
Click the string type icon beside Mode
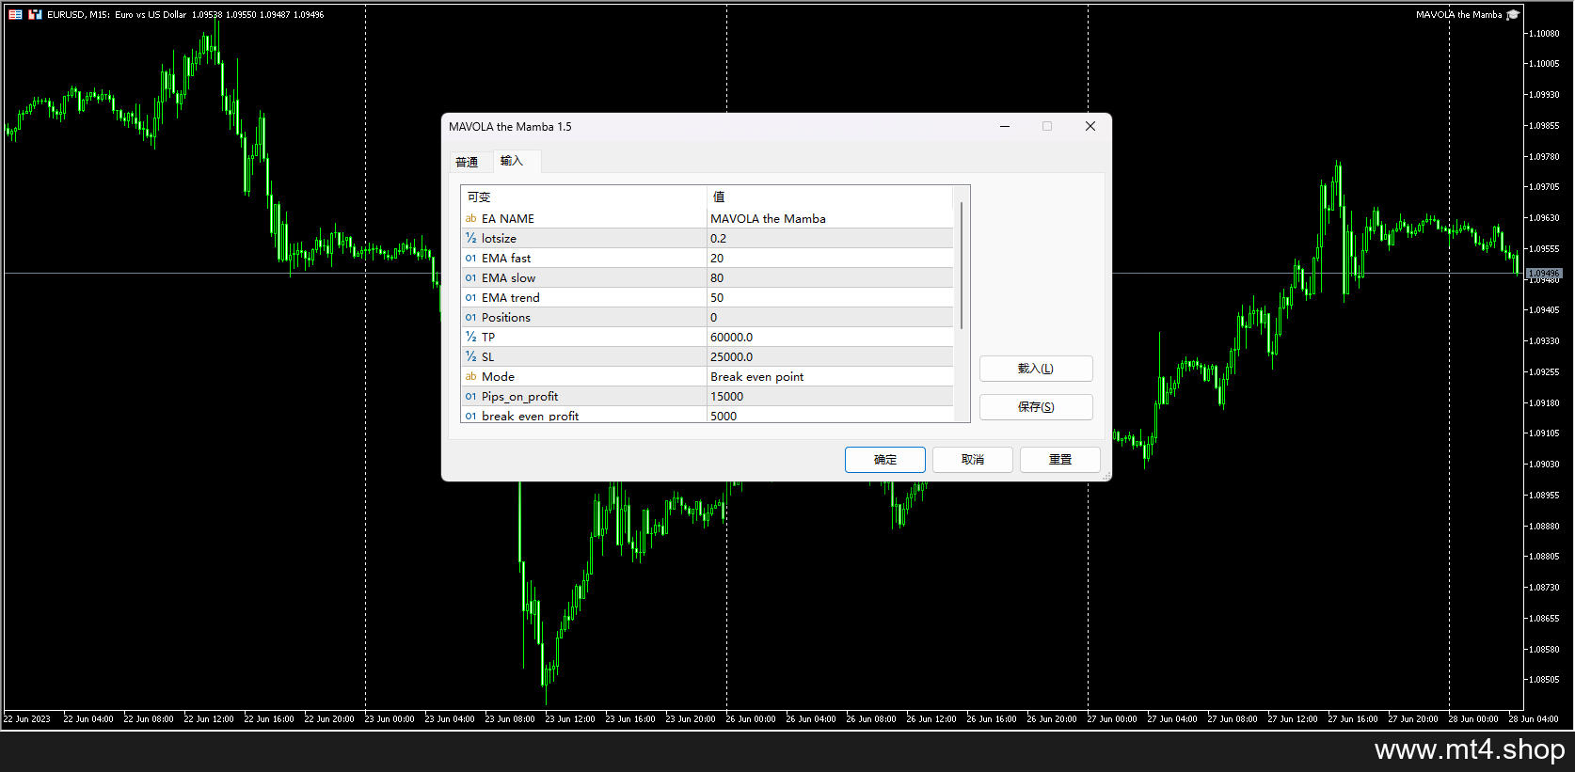tap(470, 377)
